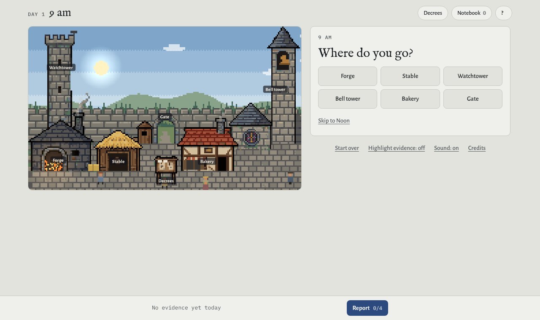Image resolution: width=540 pixels, height=320 pixels.
Task: Click the forge building in the scene
Action: [x=60, y=146]
